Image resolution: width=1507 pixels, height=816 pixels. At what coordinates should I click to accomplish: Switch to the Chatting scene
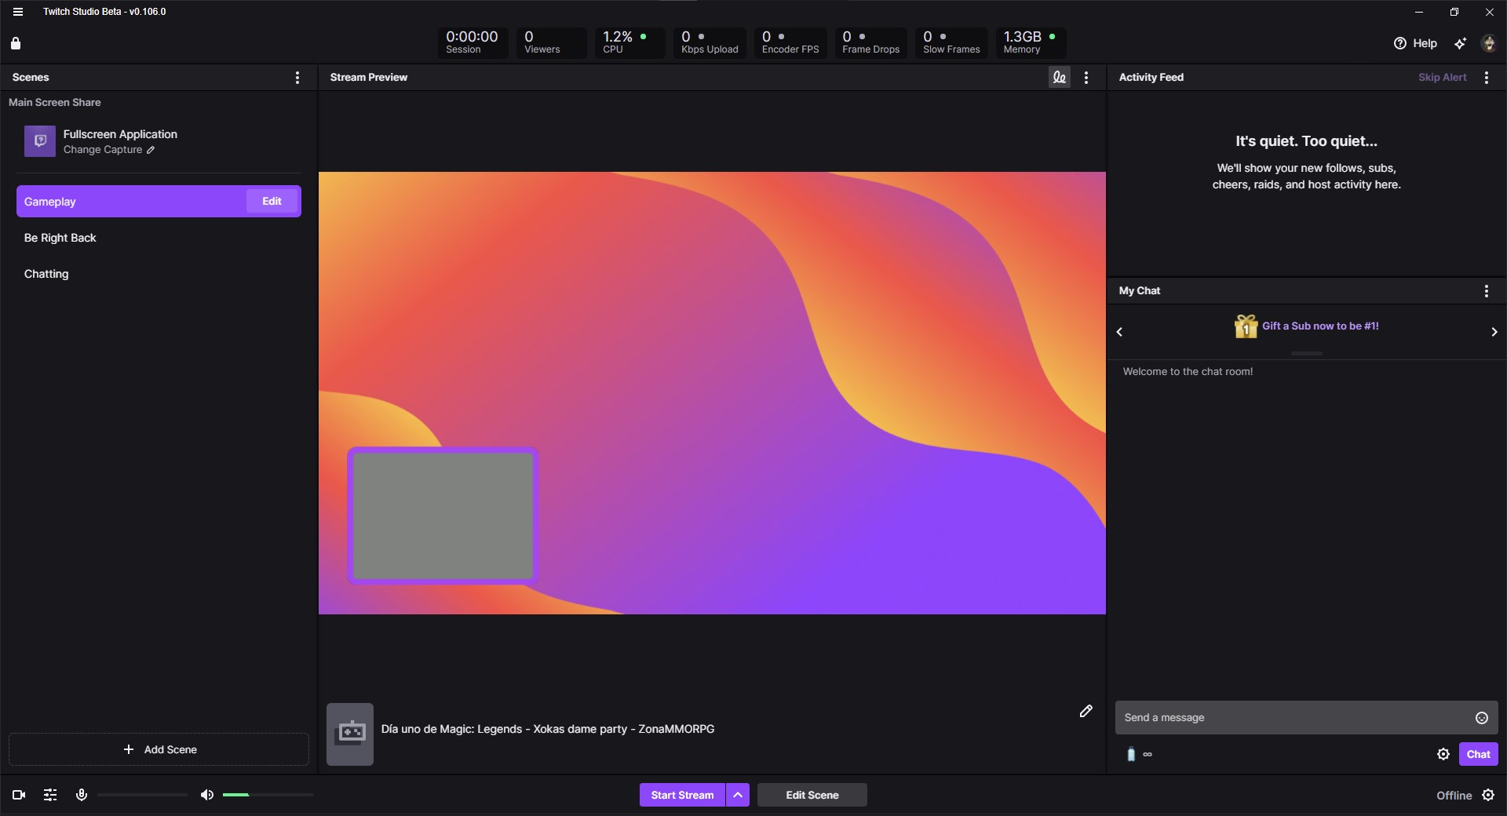[46, 274]
